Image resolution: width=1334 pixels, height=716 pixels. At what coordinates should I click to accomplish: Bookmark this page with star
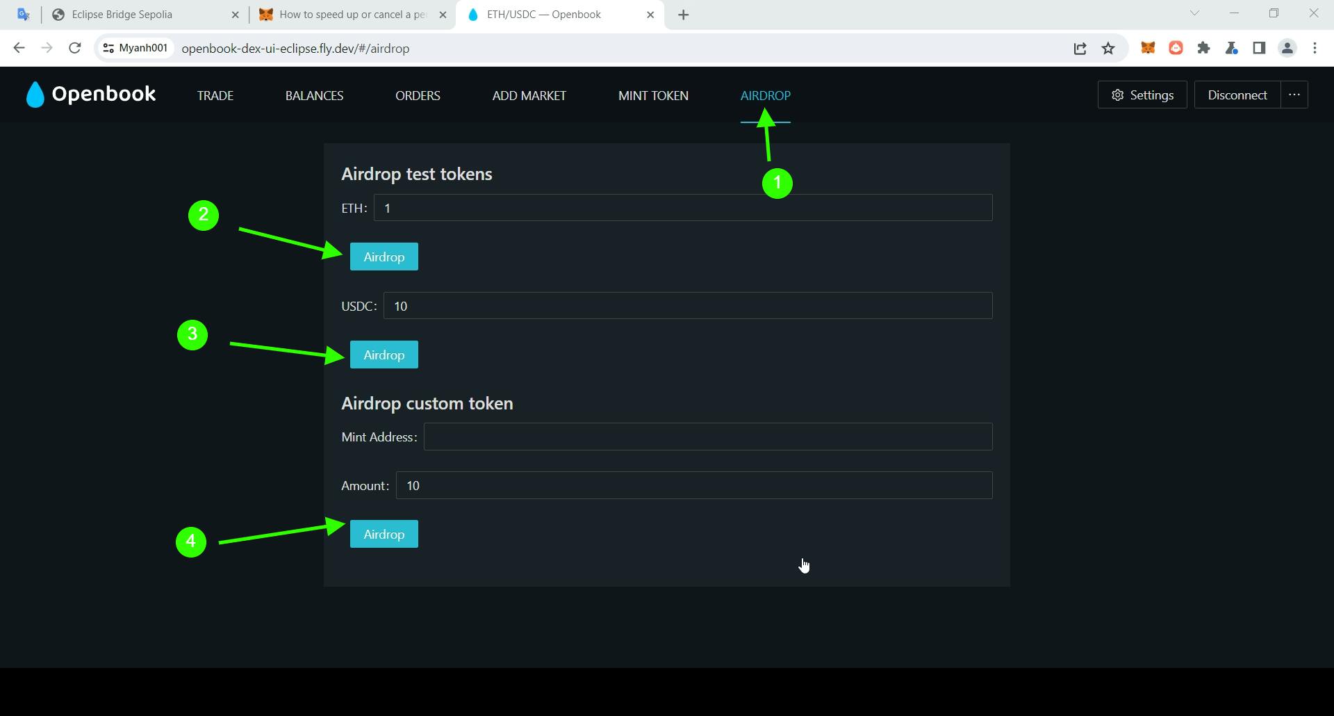coord(1108,48)
